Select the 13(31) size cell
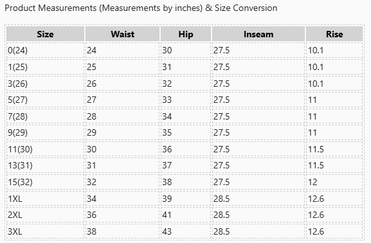This screenshot has width=371, height=243. tap(45, 165)
